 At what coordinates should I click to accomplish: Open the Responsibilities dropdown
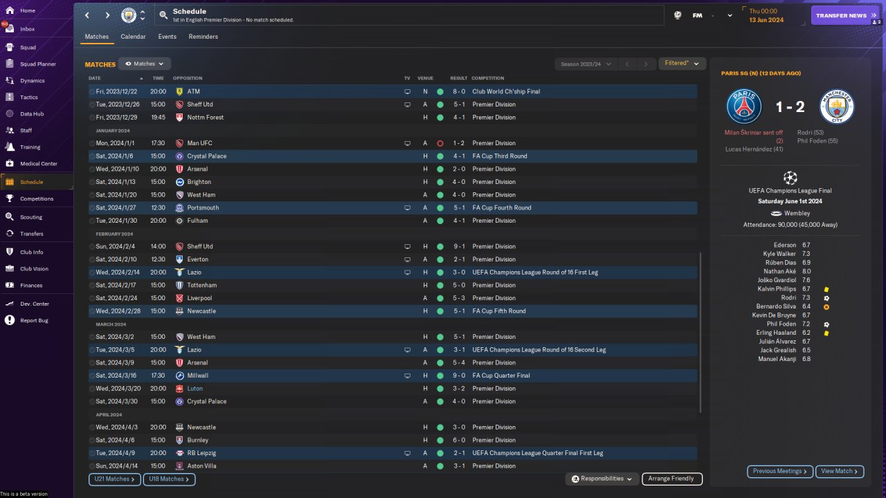602,479
